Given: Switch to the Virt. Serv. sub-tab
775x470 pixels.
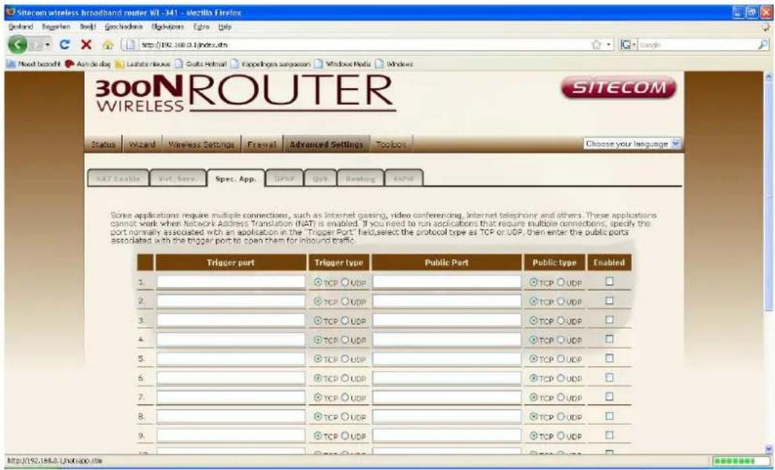Looking at the screenshot, I should 177,179.
